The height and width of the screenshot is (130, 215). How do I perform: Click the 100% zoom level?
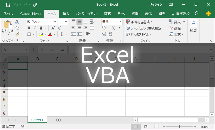coord(205,127)
